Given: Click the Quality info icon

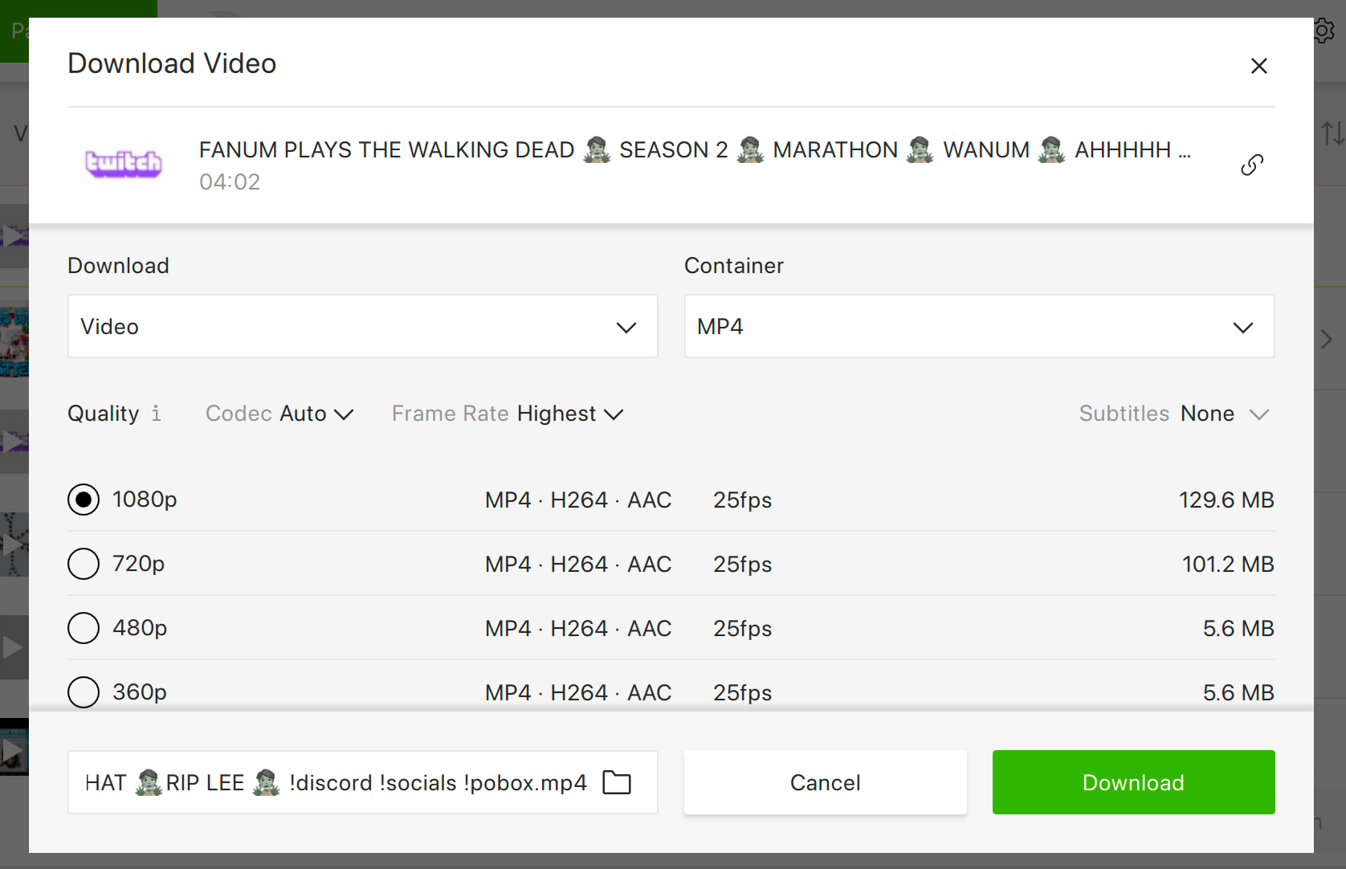Looking at the screenshot, I should [157, 414].
